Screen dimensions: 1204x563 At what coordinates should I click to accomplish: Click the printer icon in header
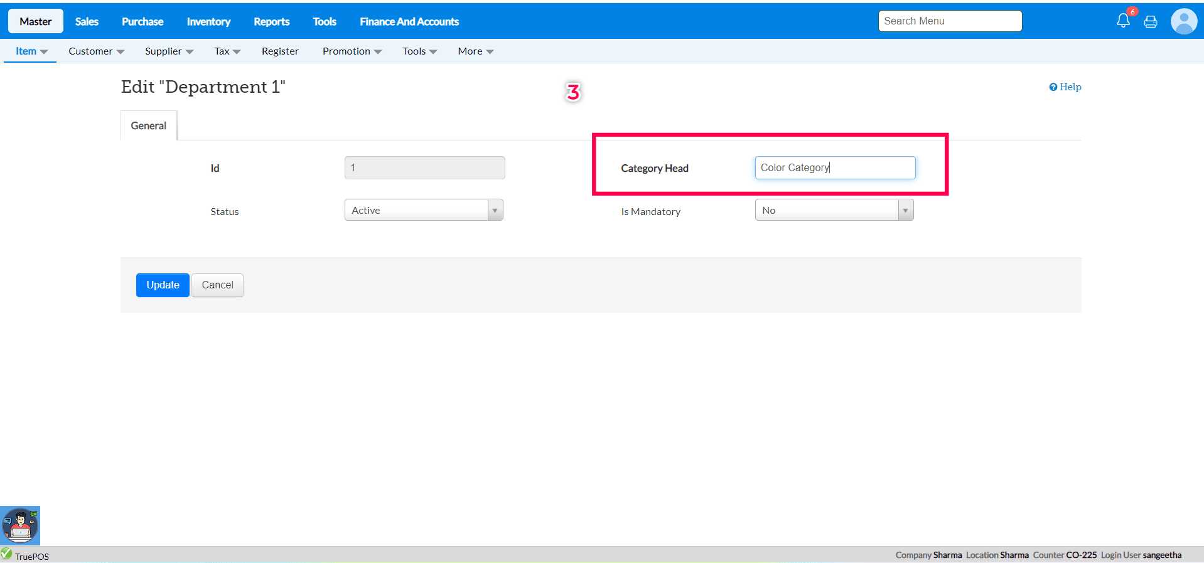(1151, 22)
